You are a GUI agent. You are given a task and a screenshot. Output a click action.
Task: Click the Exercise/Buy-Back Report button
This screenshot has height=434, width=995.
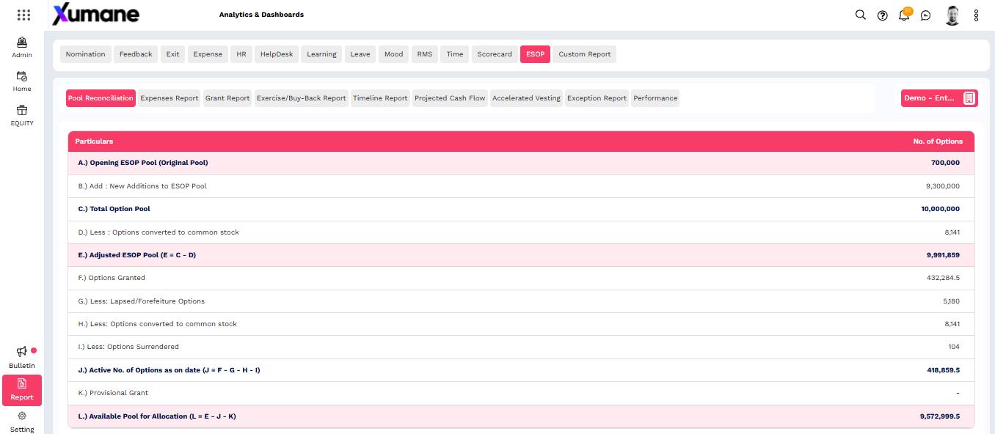[x=301, y=98]
